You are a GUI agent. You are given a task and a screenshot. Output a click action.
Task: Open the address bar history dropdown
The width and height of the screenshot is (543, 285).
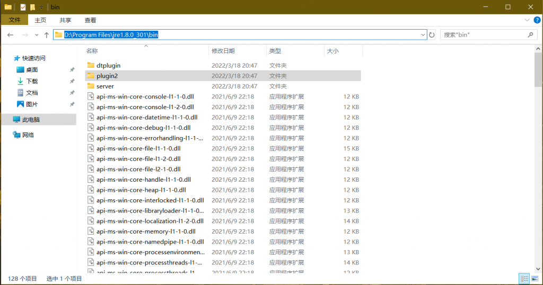coord(423,35)
